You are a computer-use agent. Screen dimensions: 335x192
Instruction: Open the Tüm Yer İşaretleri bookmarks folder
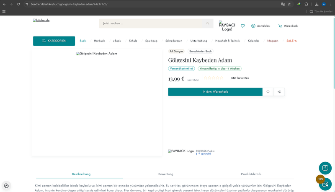pyautogui.click(x=321, y=11)
